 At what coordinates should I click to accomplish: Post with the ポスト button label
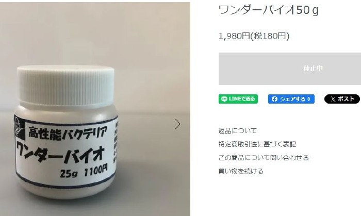pyautogui.click(x=346, y=99)
